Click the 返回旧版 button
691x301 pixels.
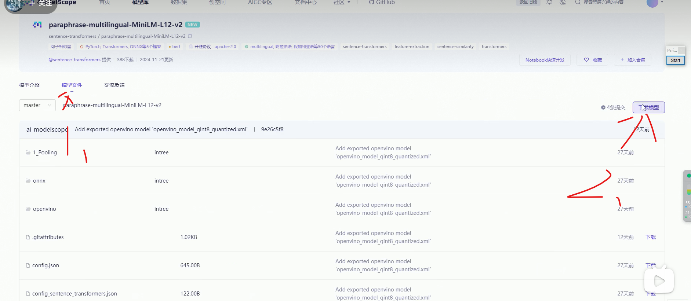528,3
